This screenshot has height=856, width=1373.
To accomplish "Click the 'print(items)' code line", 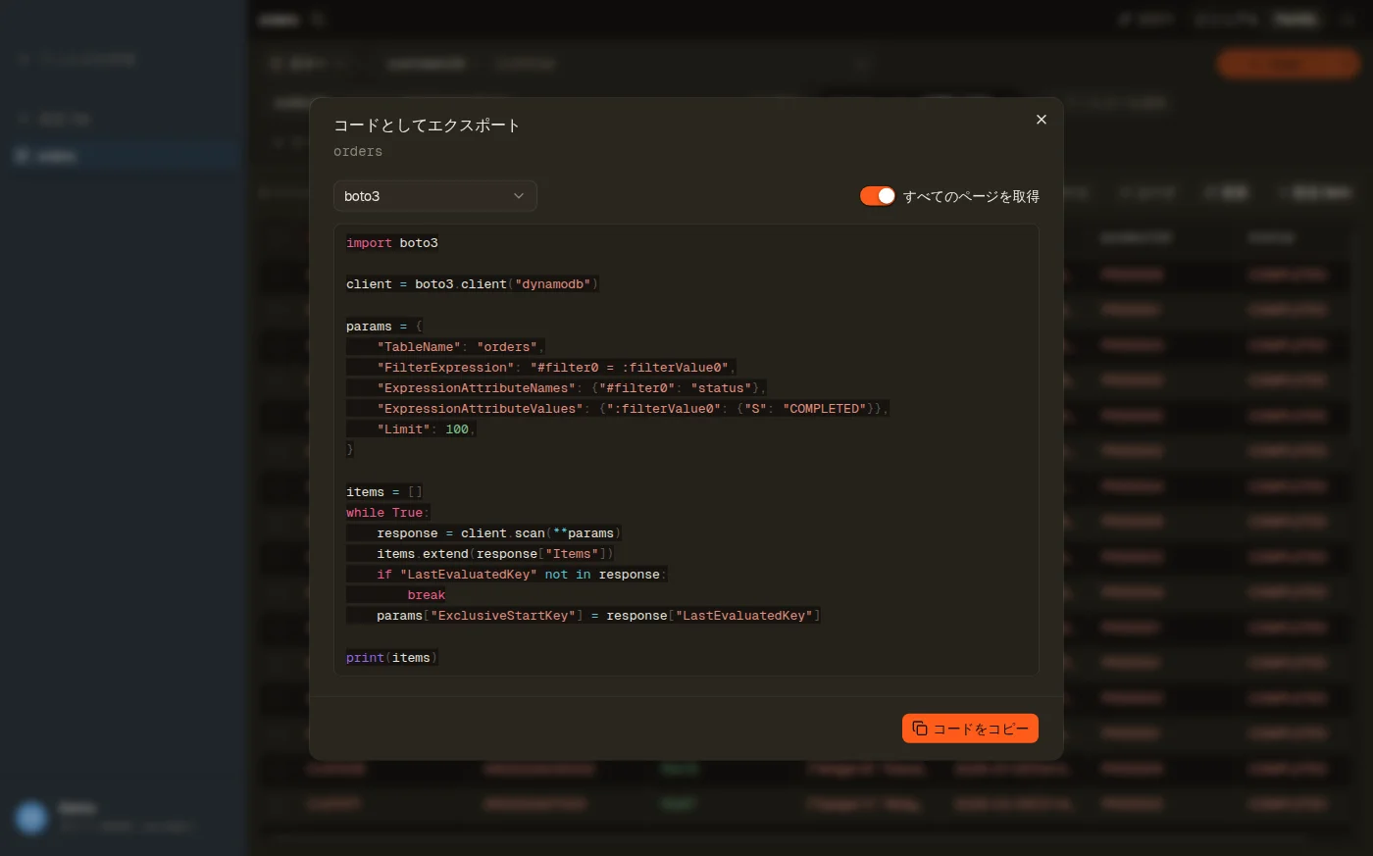I will (392, 658).
